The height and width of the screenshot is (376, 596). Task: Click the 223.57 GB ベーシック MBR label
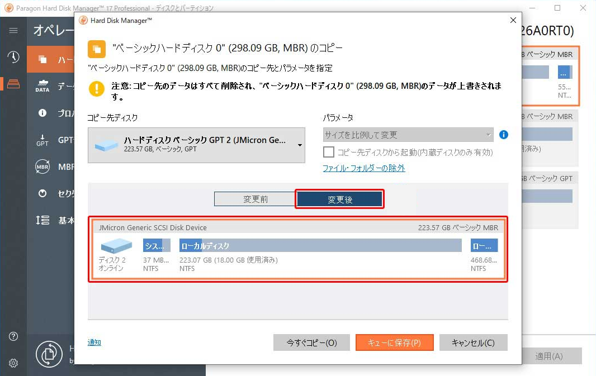458,227
